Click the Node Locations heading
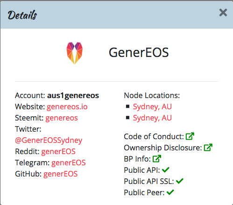Screen dimensions: 233x205 (152, 95)
